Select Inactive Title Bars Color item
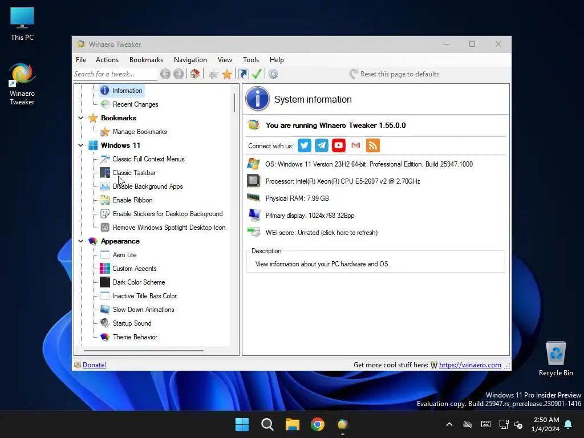This screenshot has height=438, width=584. coord(145,296)
